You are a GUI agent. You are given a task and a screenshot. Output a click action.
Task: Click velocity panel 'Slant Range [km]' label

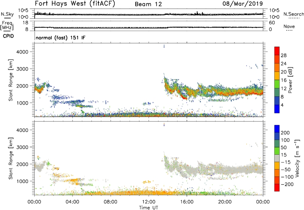pyautogui.click(x=11, y=158)
